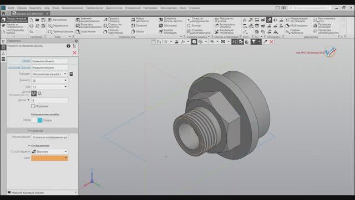Select the Уклон tool
Viewport: 355px width, 200px height.
coord(138,31)
